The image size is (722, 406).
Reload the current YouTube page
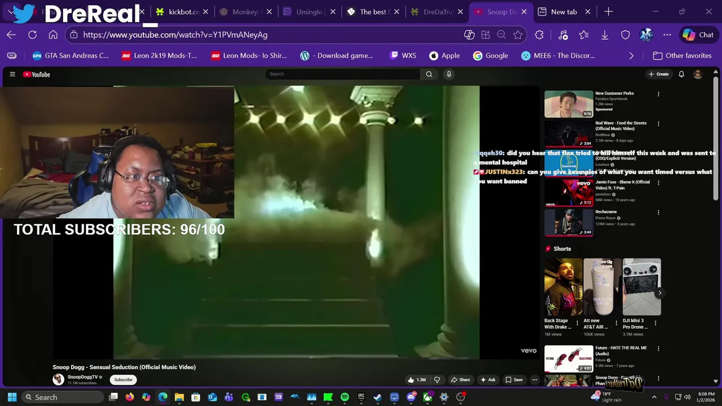tap(32, 35)
